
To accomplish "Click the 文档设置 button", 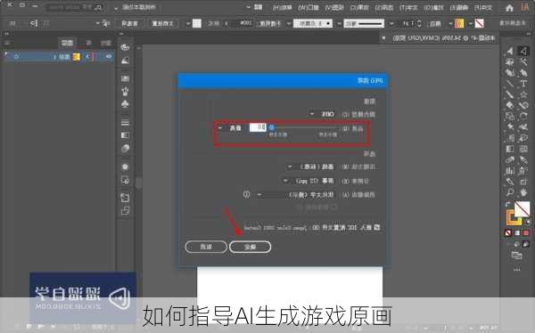I will [x=163, y=23].
